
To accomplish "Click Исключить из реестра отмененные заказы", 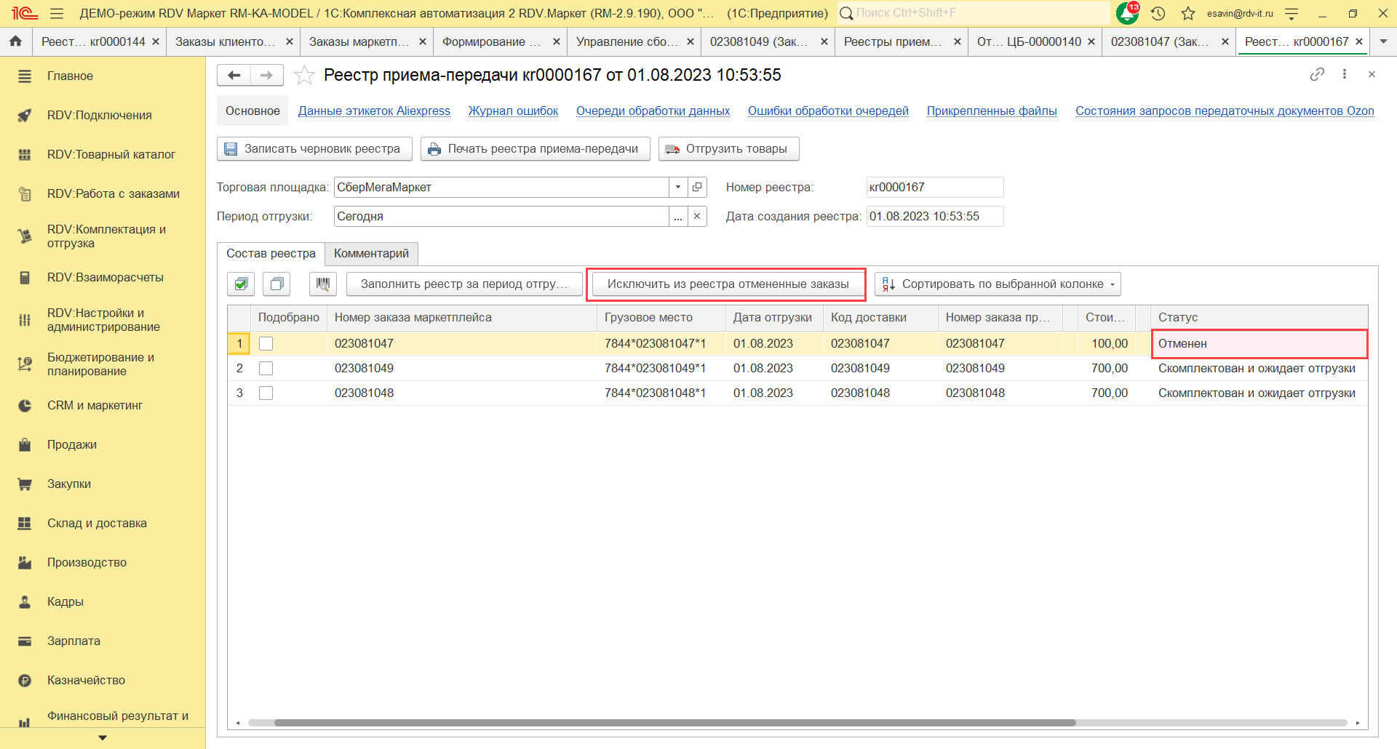I will [x=728, y=284].
